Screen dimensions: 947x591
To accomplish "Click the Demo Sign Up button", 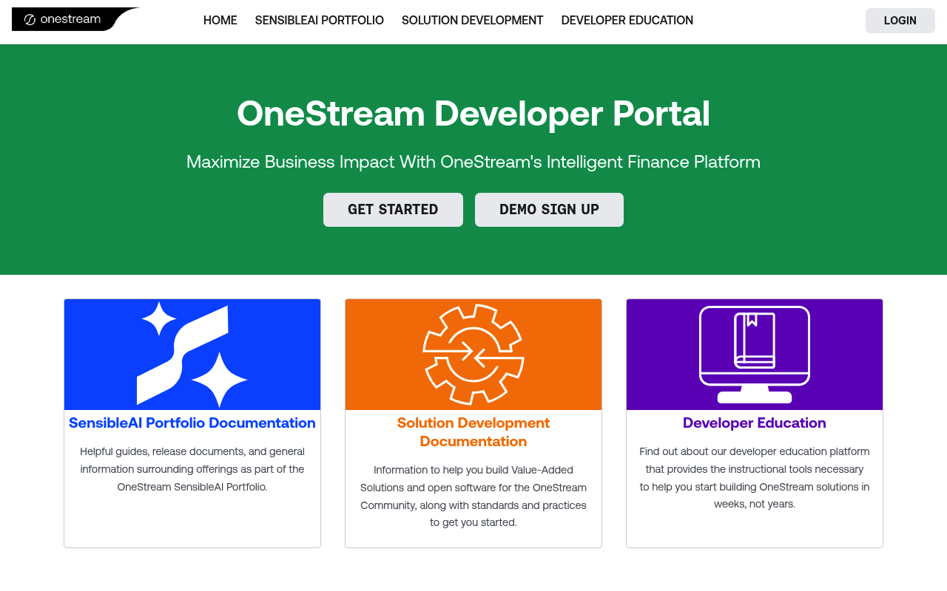I will [549, 210].
